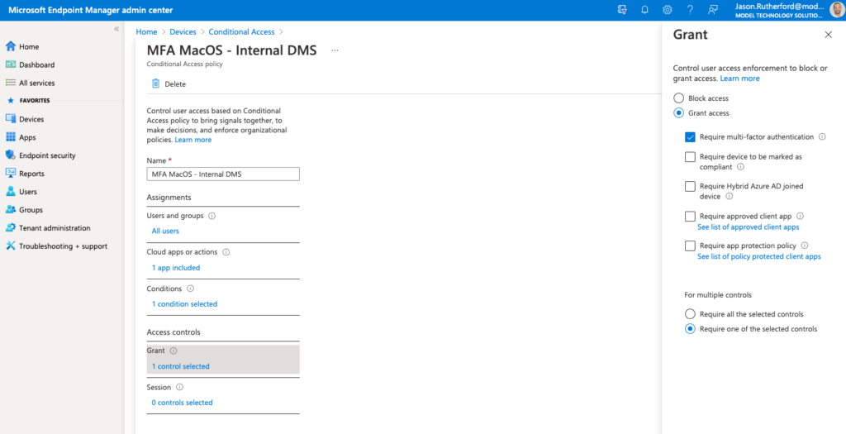Click info icon beside Users and groups
846x434 pixels.
pyautogui.click(x=212, y=216)
